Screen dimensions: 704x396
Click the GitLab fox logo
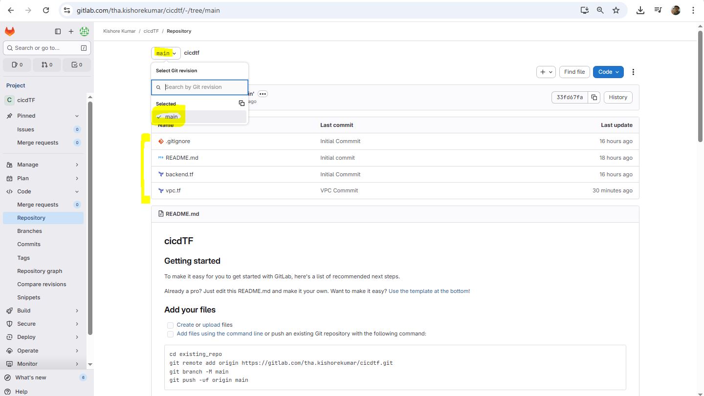(10, 31)
